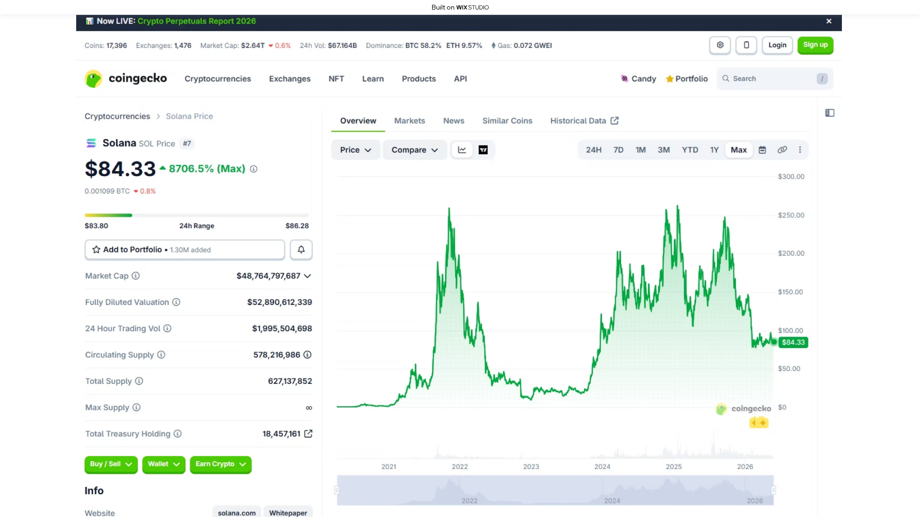Close the Now LIVE announcement banner
The height and width of the screenshot is (517, 920).
[829, 21]
